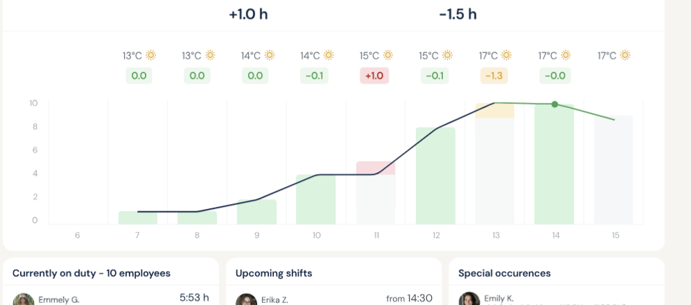Viewport: 691px width, 305px height.
Task: Click the sun icon beside 15°C above the -0.1 badge
Action: coord(447,56)
